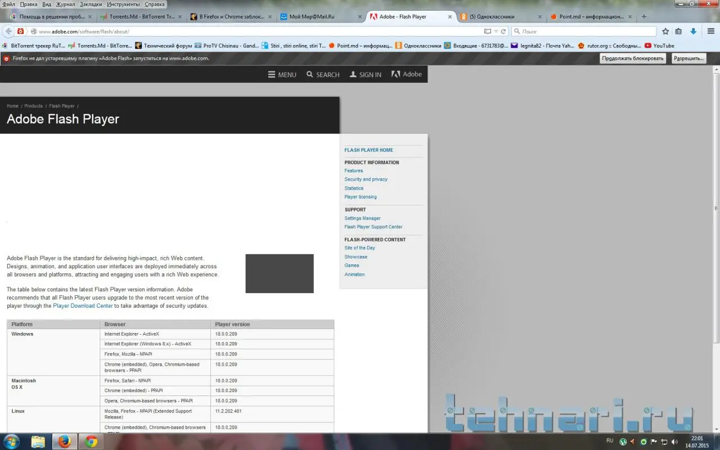Open the legnita82 Yahoo mail bookmark

(x=543, y=46)
